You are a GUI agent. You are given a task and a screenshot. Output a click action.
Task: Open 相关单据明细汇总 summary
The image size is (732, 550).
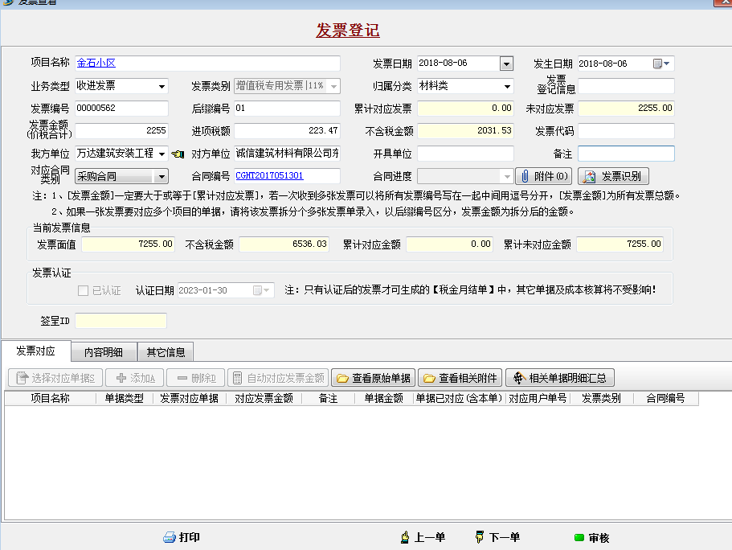click(560, 378)
